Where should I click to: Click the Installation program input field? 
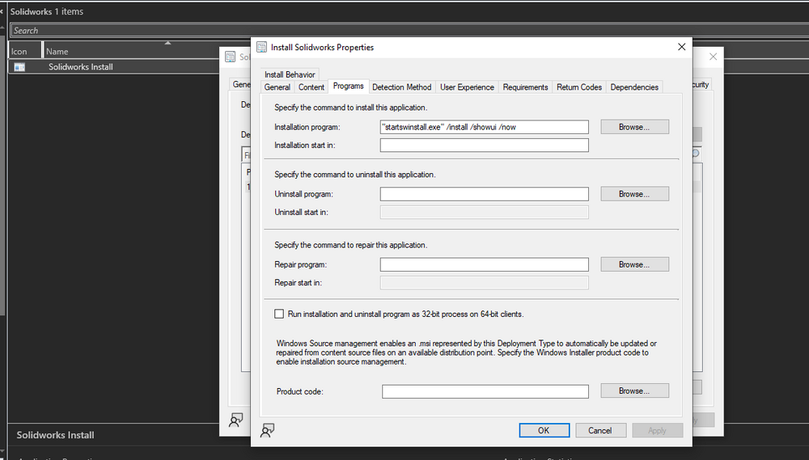(x=484, y=127)
